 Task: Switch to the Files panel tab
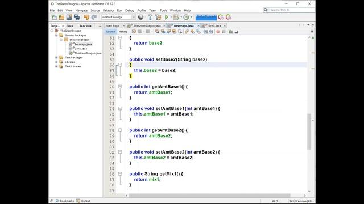(x=69, y=26)
